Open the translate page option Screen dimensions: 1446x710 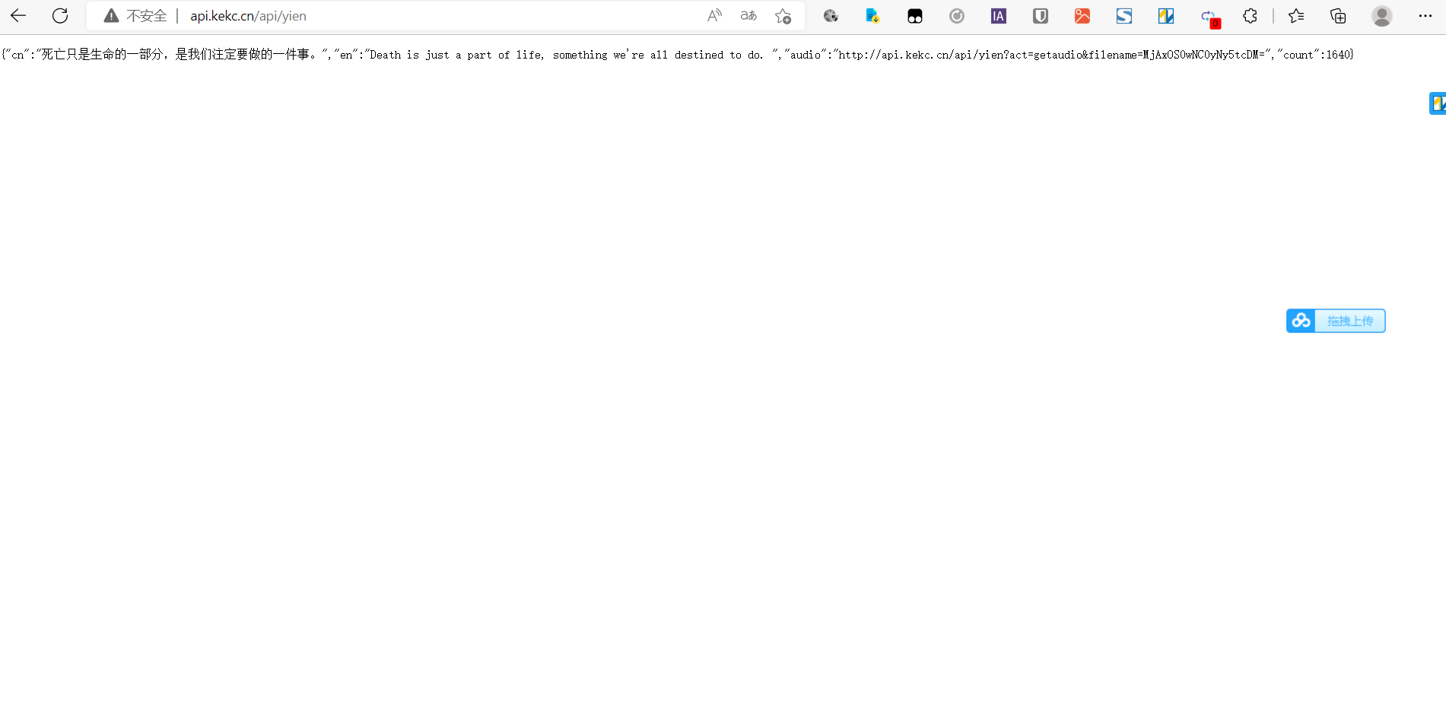pos(748,16)
